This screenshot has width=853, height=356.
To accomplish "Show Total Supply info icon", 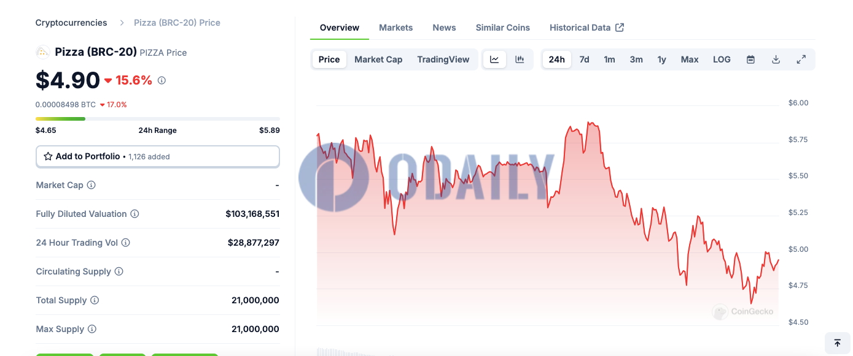I will click(95, 300).
